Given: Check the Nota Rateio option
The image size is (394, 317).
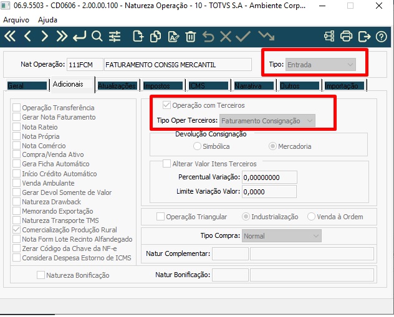Looking at the screenshot, I should point(17,127).
